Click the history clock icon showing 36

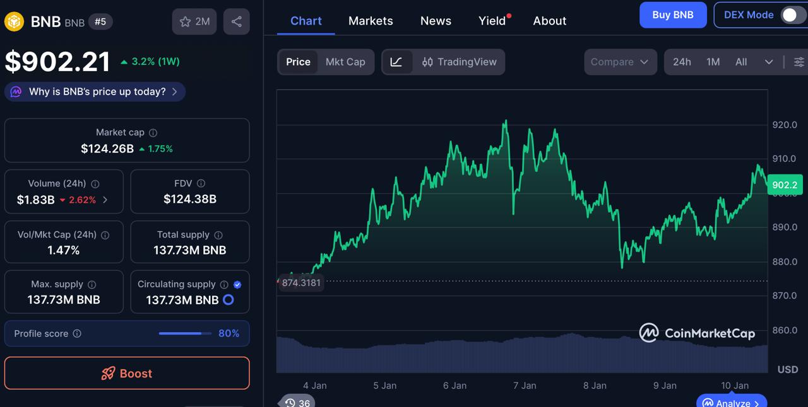click(296, 401)
